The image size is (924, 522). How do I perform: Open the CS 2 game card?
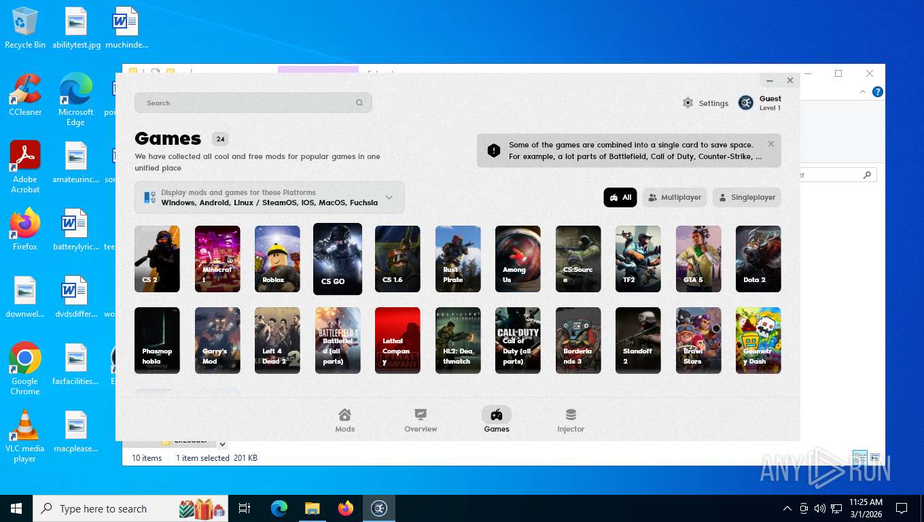tap(157, 259)
